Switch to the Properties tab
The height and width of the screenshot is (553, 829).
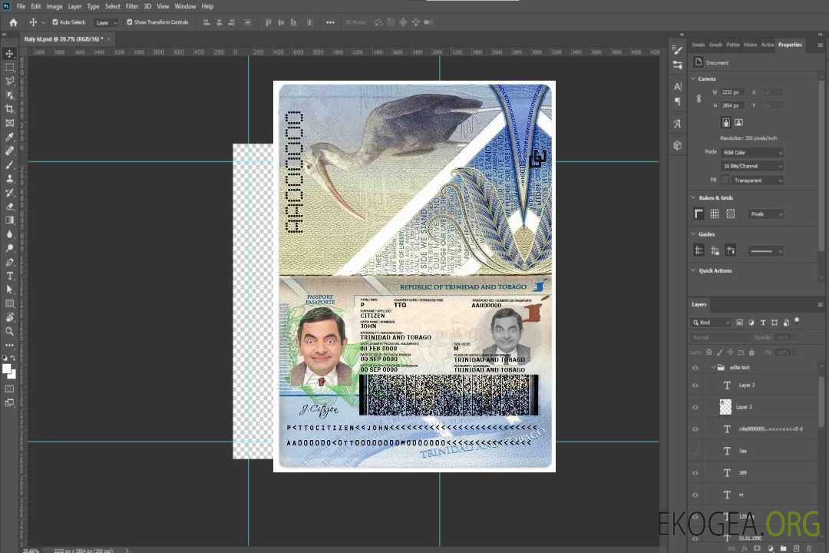coord(790,45)
